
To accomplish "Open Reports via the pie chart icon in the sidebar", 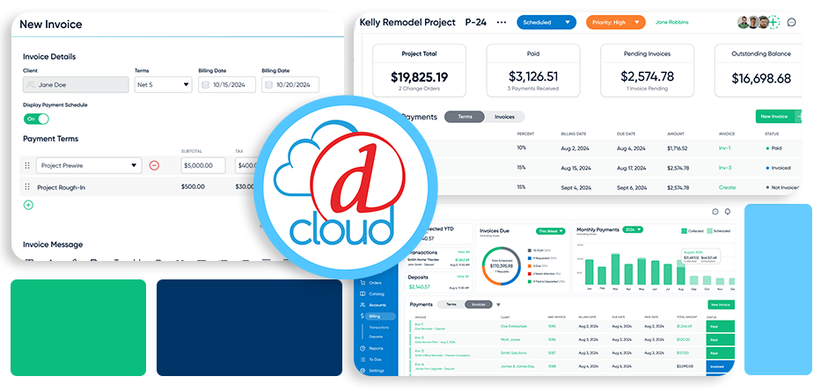I will [363, 348].
